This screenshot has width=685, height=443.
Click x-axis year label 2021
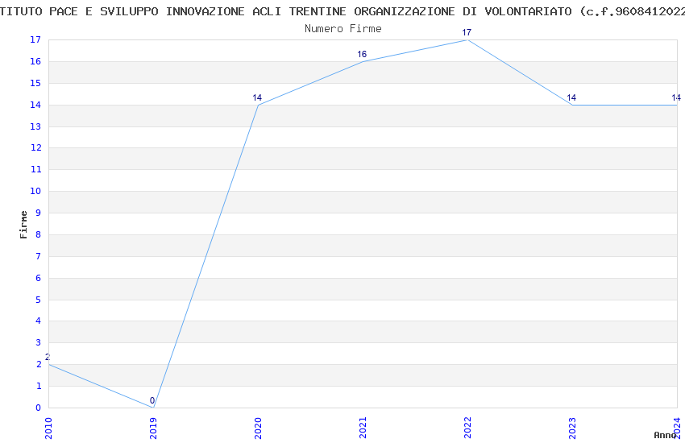click(x=363, y=428)
